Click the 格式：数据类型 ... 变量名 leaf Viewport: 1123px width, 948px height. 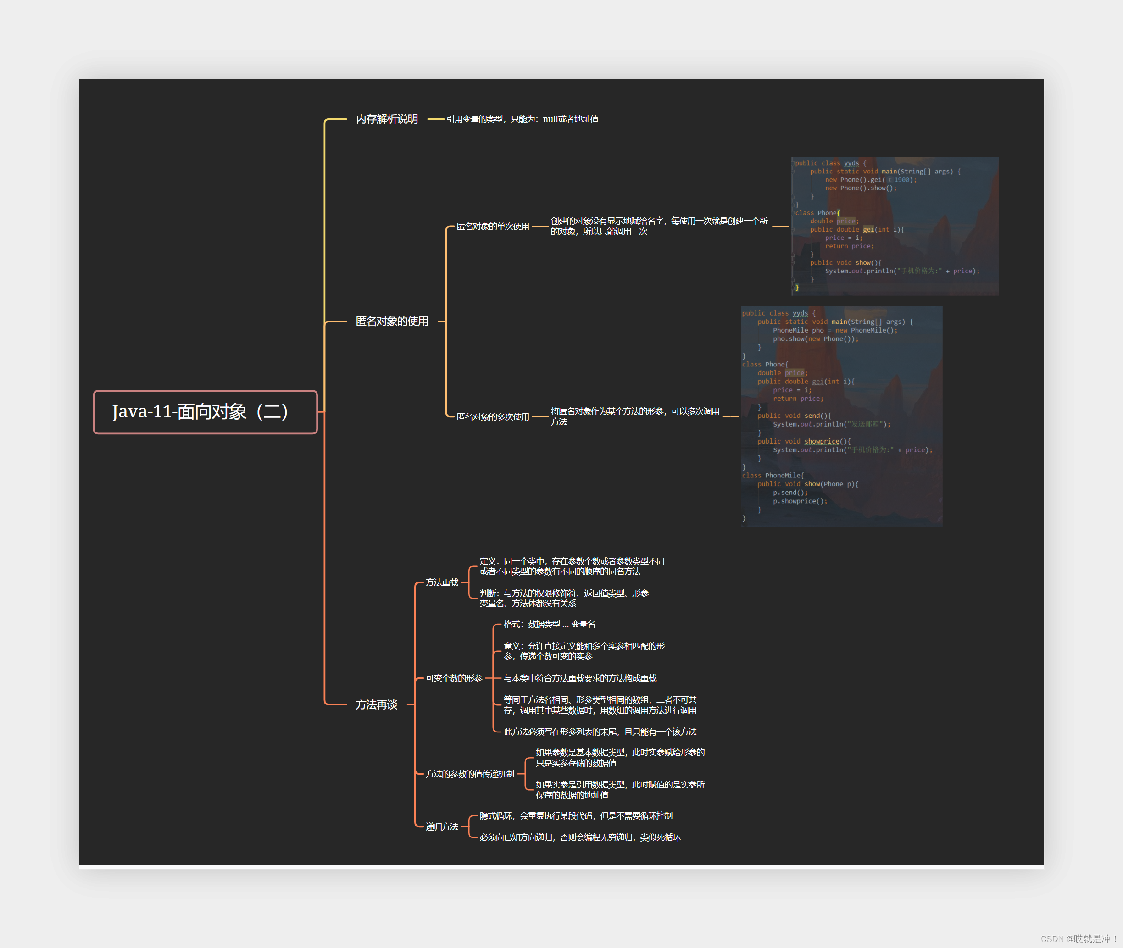pos(549,624)
